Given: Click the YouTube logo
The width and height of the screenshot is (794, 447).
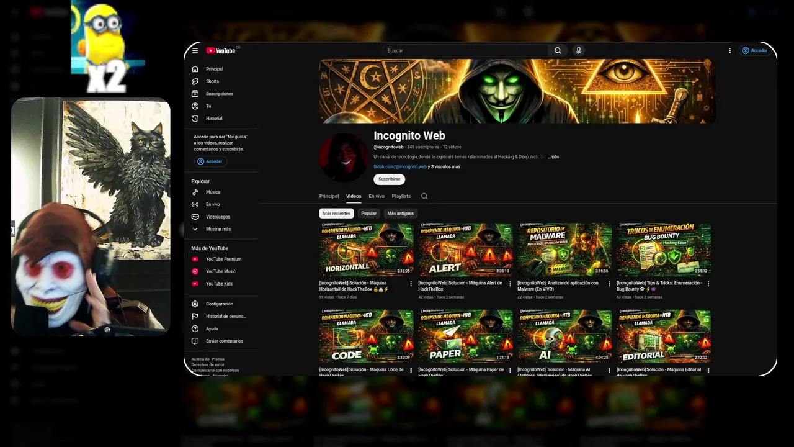Looking at the screenshot, I should point(221,50).
